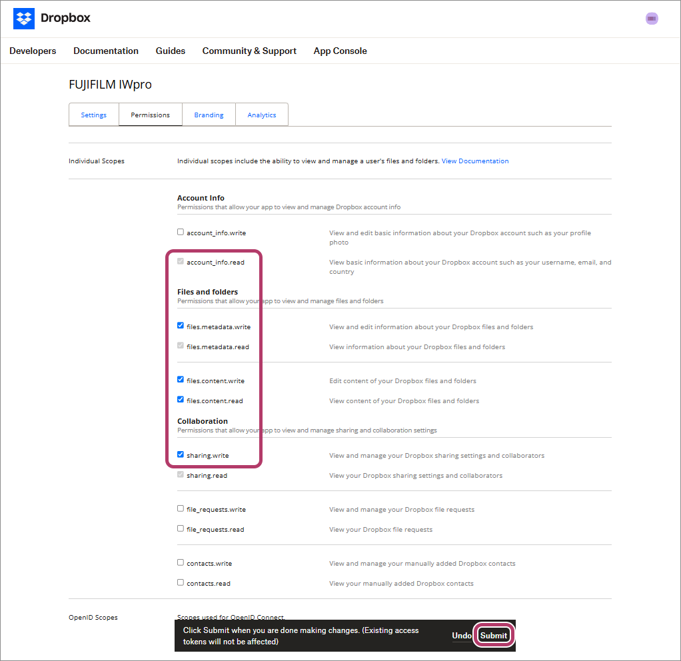The height and width of the screenshot is (661, 681).
Task: Select the Analytics tab
Action: point(262,115)
